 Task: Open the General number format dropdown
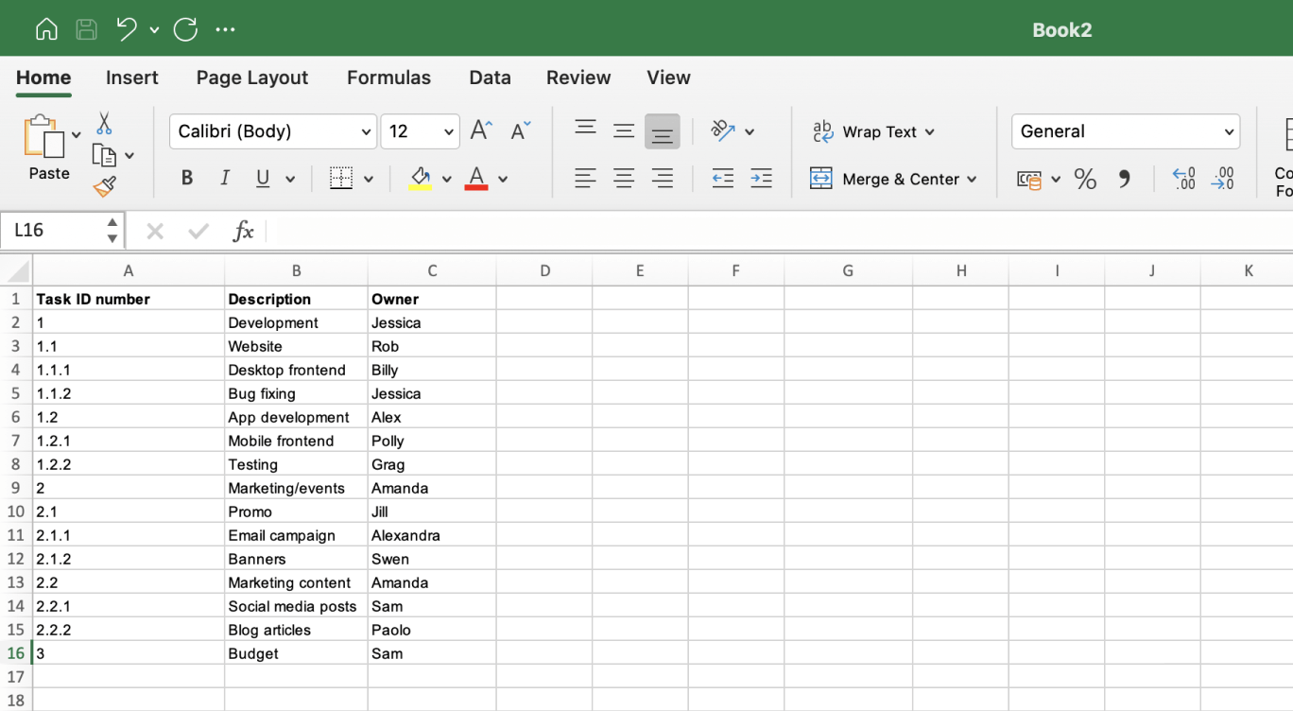(1125, 131)
